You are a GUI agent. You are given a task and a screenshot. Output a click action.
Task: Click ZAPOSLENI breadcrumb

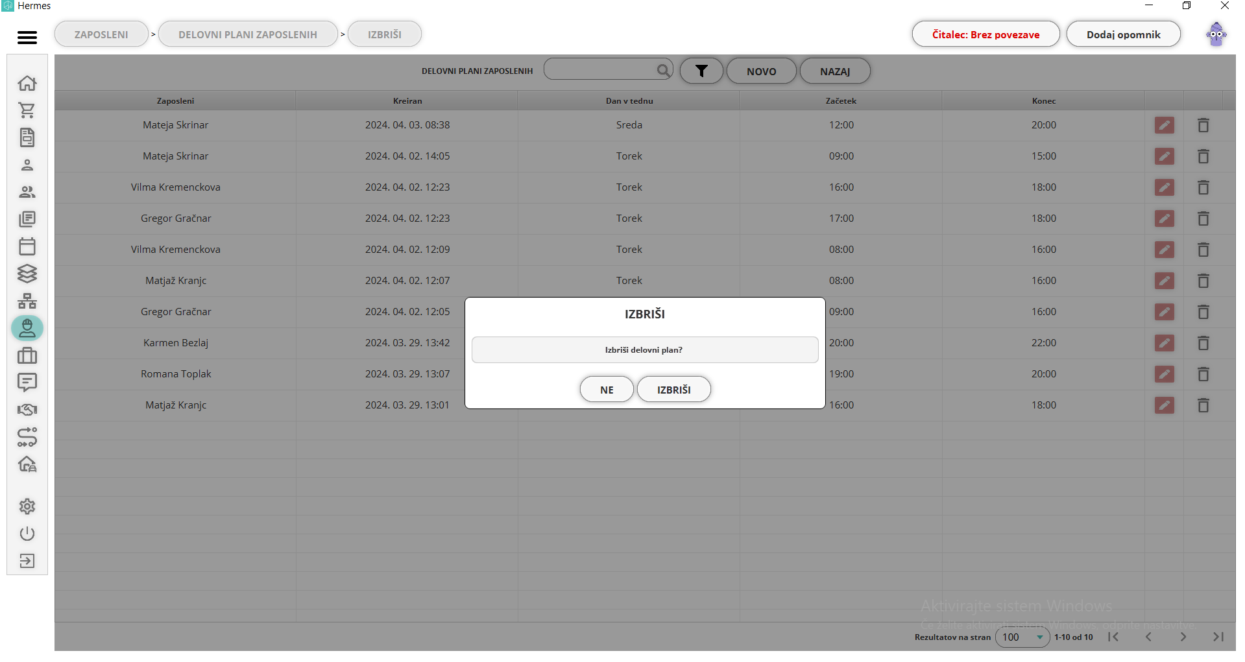pos(101,34)
